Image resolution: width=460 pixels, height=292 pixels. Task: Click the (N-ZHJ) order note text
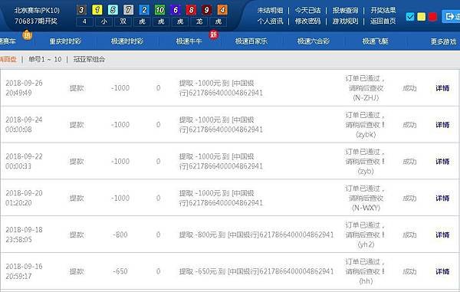click(x=366, y=97)
